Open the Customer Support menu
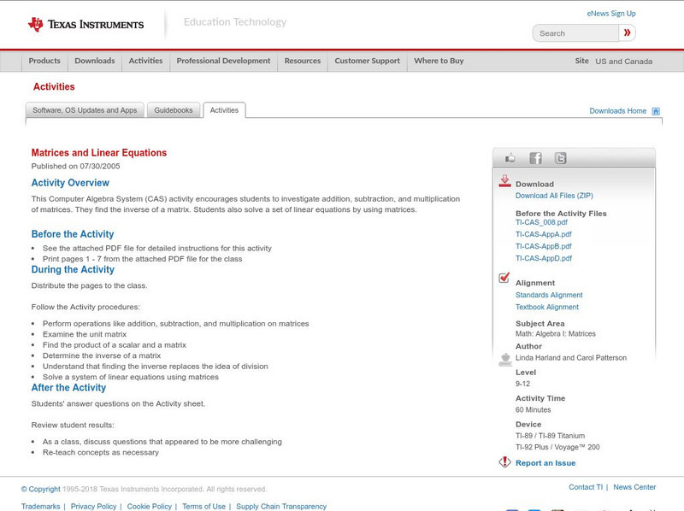The width and height of the screenshot is (684, 511). (x=368, y=61)
